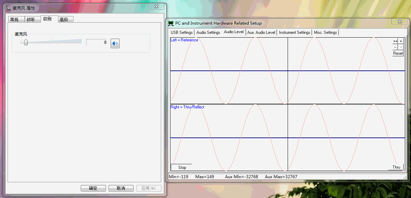This screenshot has height=198, width=411.
Task: Click the 麦克风 group label
Action: (x=21, y=34)
